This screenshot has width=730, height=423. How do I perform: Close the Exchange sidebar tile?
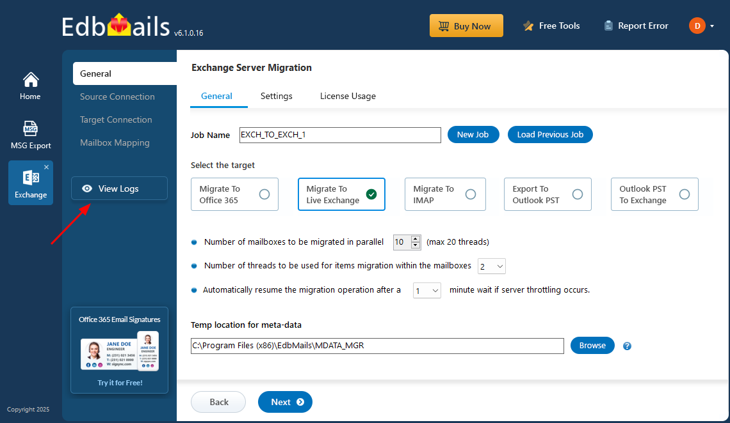coord(46,167)
